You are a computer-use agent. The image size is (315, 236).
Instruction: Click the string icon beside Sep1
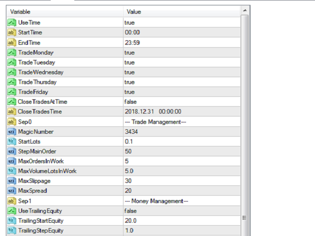coord(12,201)
